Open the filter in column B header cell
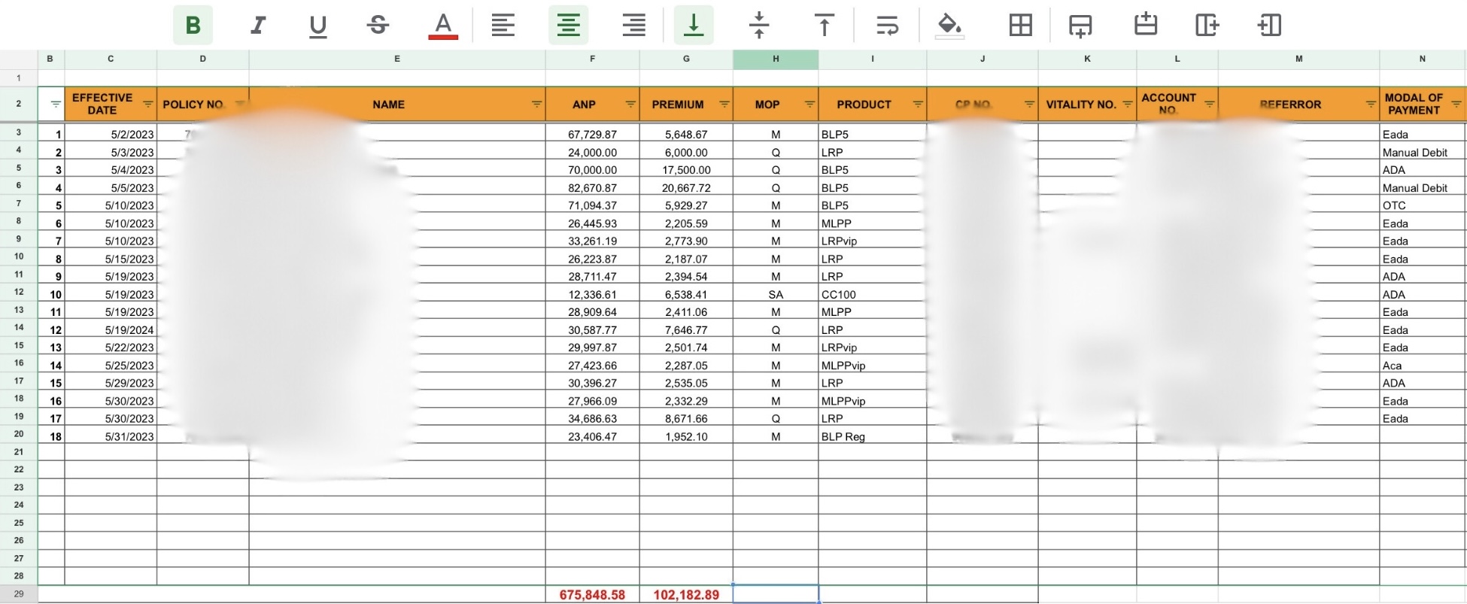Viewport: 1467px width, 604px height. click(x=56, y=105)
